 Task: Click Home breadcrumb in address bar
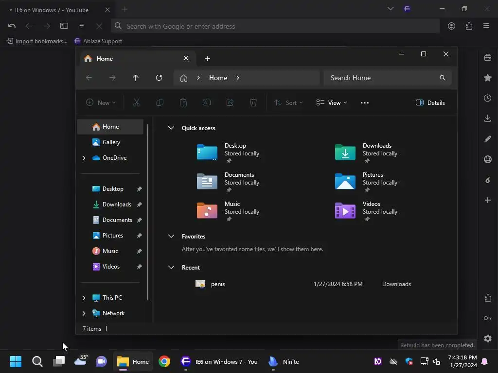[218, 78]
